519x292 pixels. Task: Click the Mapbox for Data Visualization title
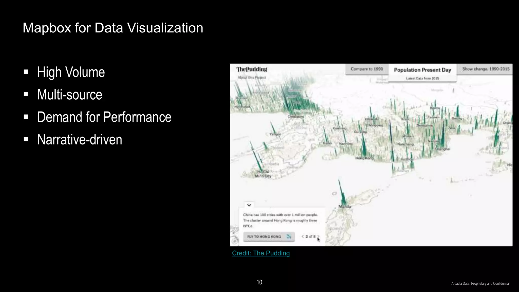(113, 28)
